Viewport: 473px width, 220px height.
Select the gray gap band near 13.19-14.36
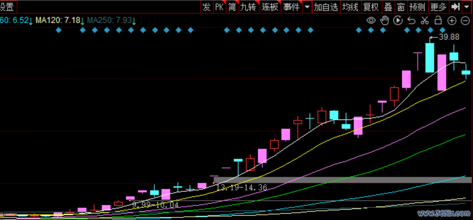click(343, 180)
